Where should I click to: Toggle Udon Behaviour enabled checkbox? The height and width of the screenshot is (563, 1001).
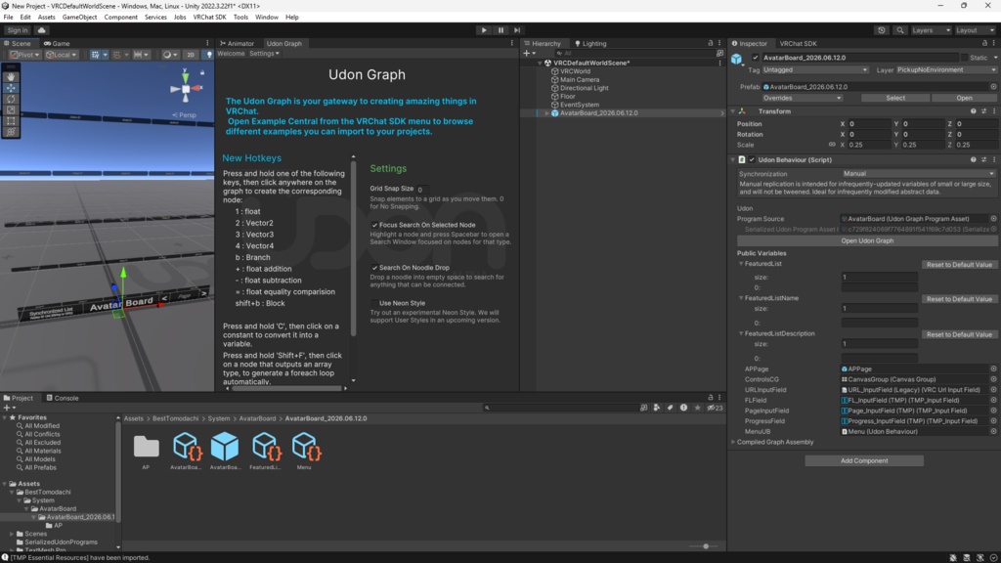tap(752, 159)
